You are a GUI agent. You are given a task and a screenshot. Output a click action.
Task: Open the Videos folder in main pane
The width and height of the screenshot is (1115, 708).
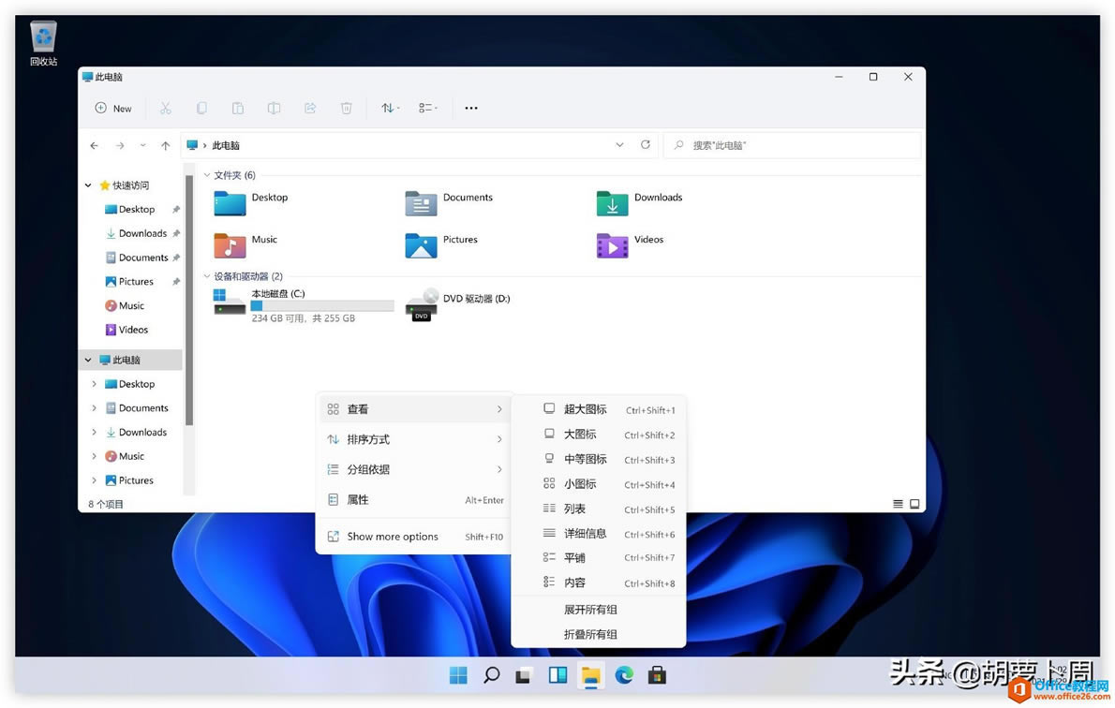tap(630, 244)
